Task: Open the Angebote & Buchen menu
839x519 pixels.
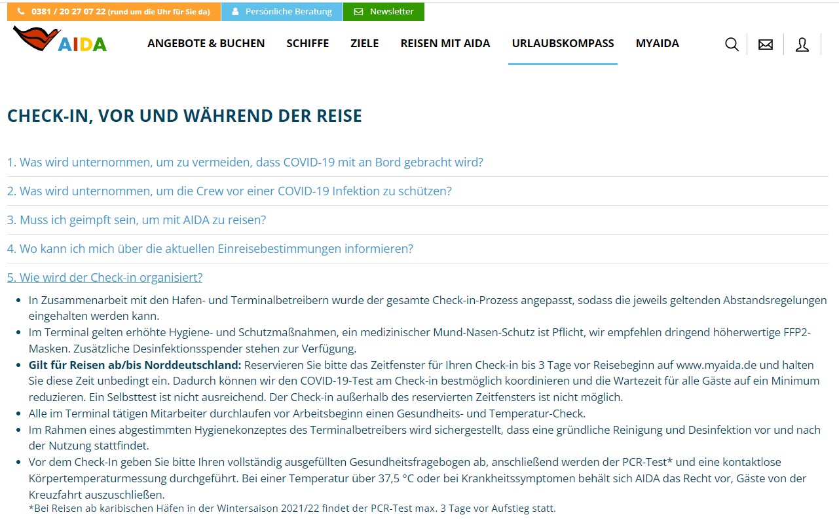Action: coord(206,43)
